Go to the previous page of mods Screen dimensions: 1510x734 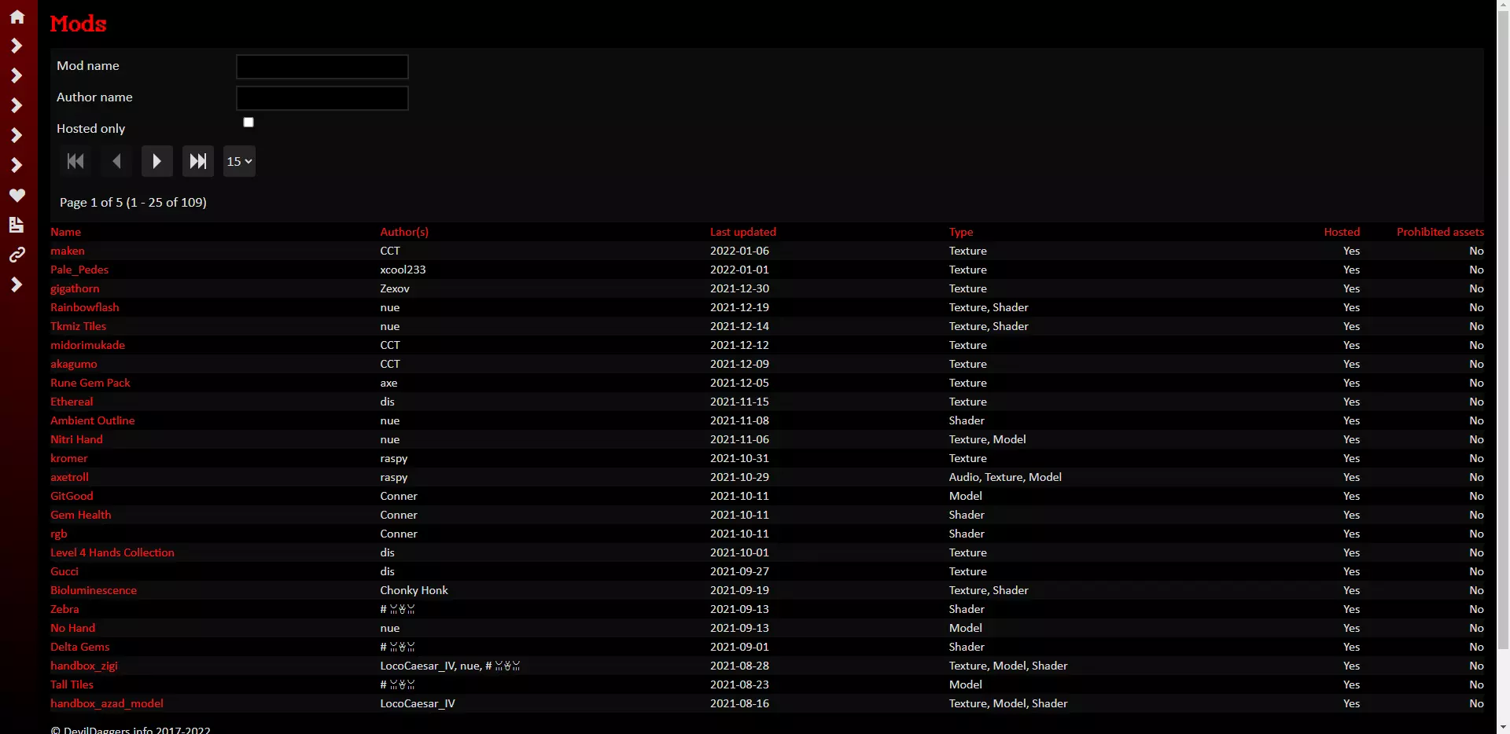116,161
